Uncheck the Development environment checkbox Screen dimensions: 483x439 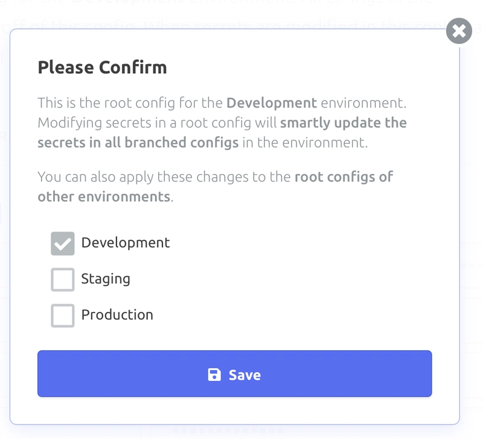[63, 244]
